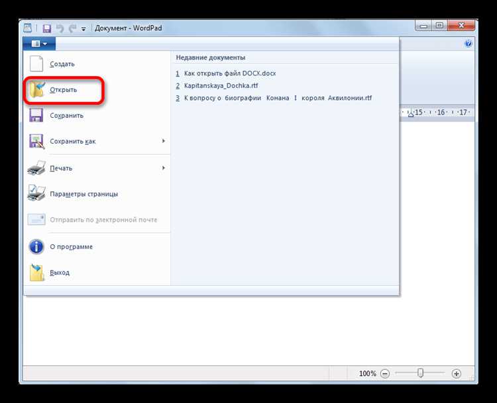Click the Redo arrow in quick access toolbar
The image size is (497, 403).
click(73, 28)
